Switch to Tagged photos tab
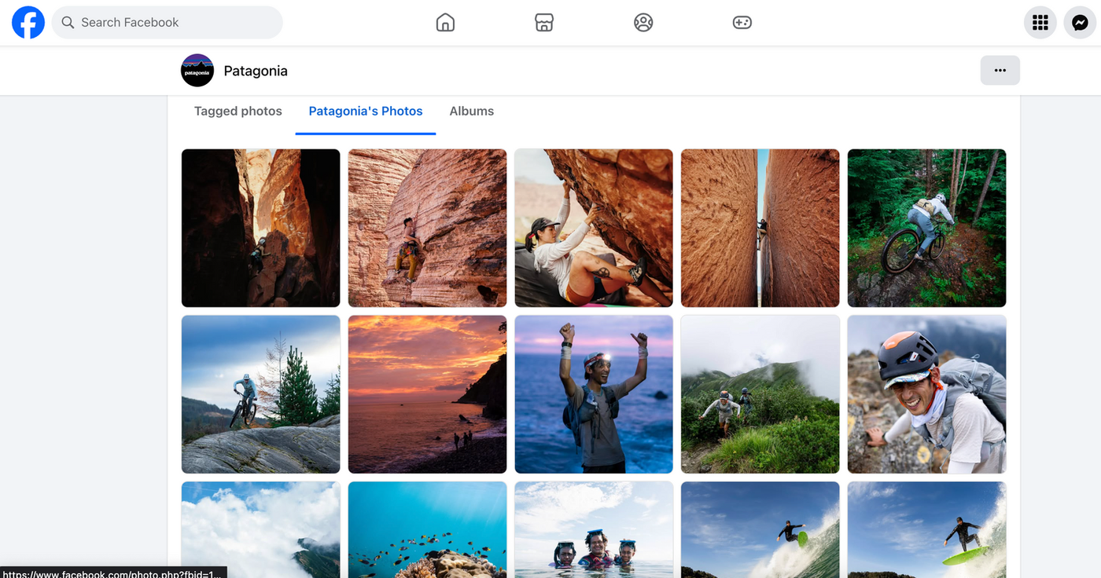Viewport: 1101px width, 578px height. [238, 112]
